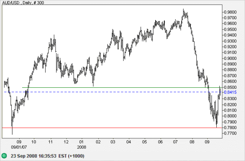Click the AUD/USD Daily chart title
Screen dimensions: 245x161
(23, 3)
